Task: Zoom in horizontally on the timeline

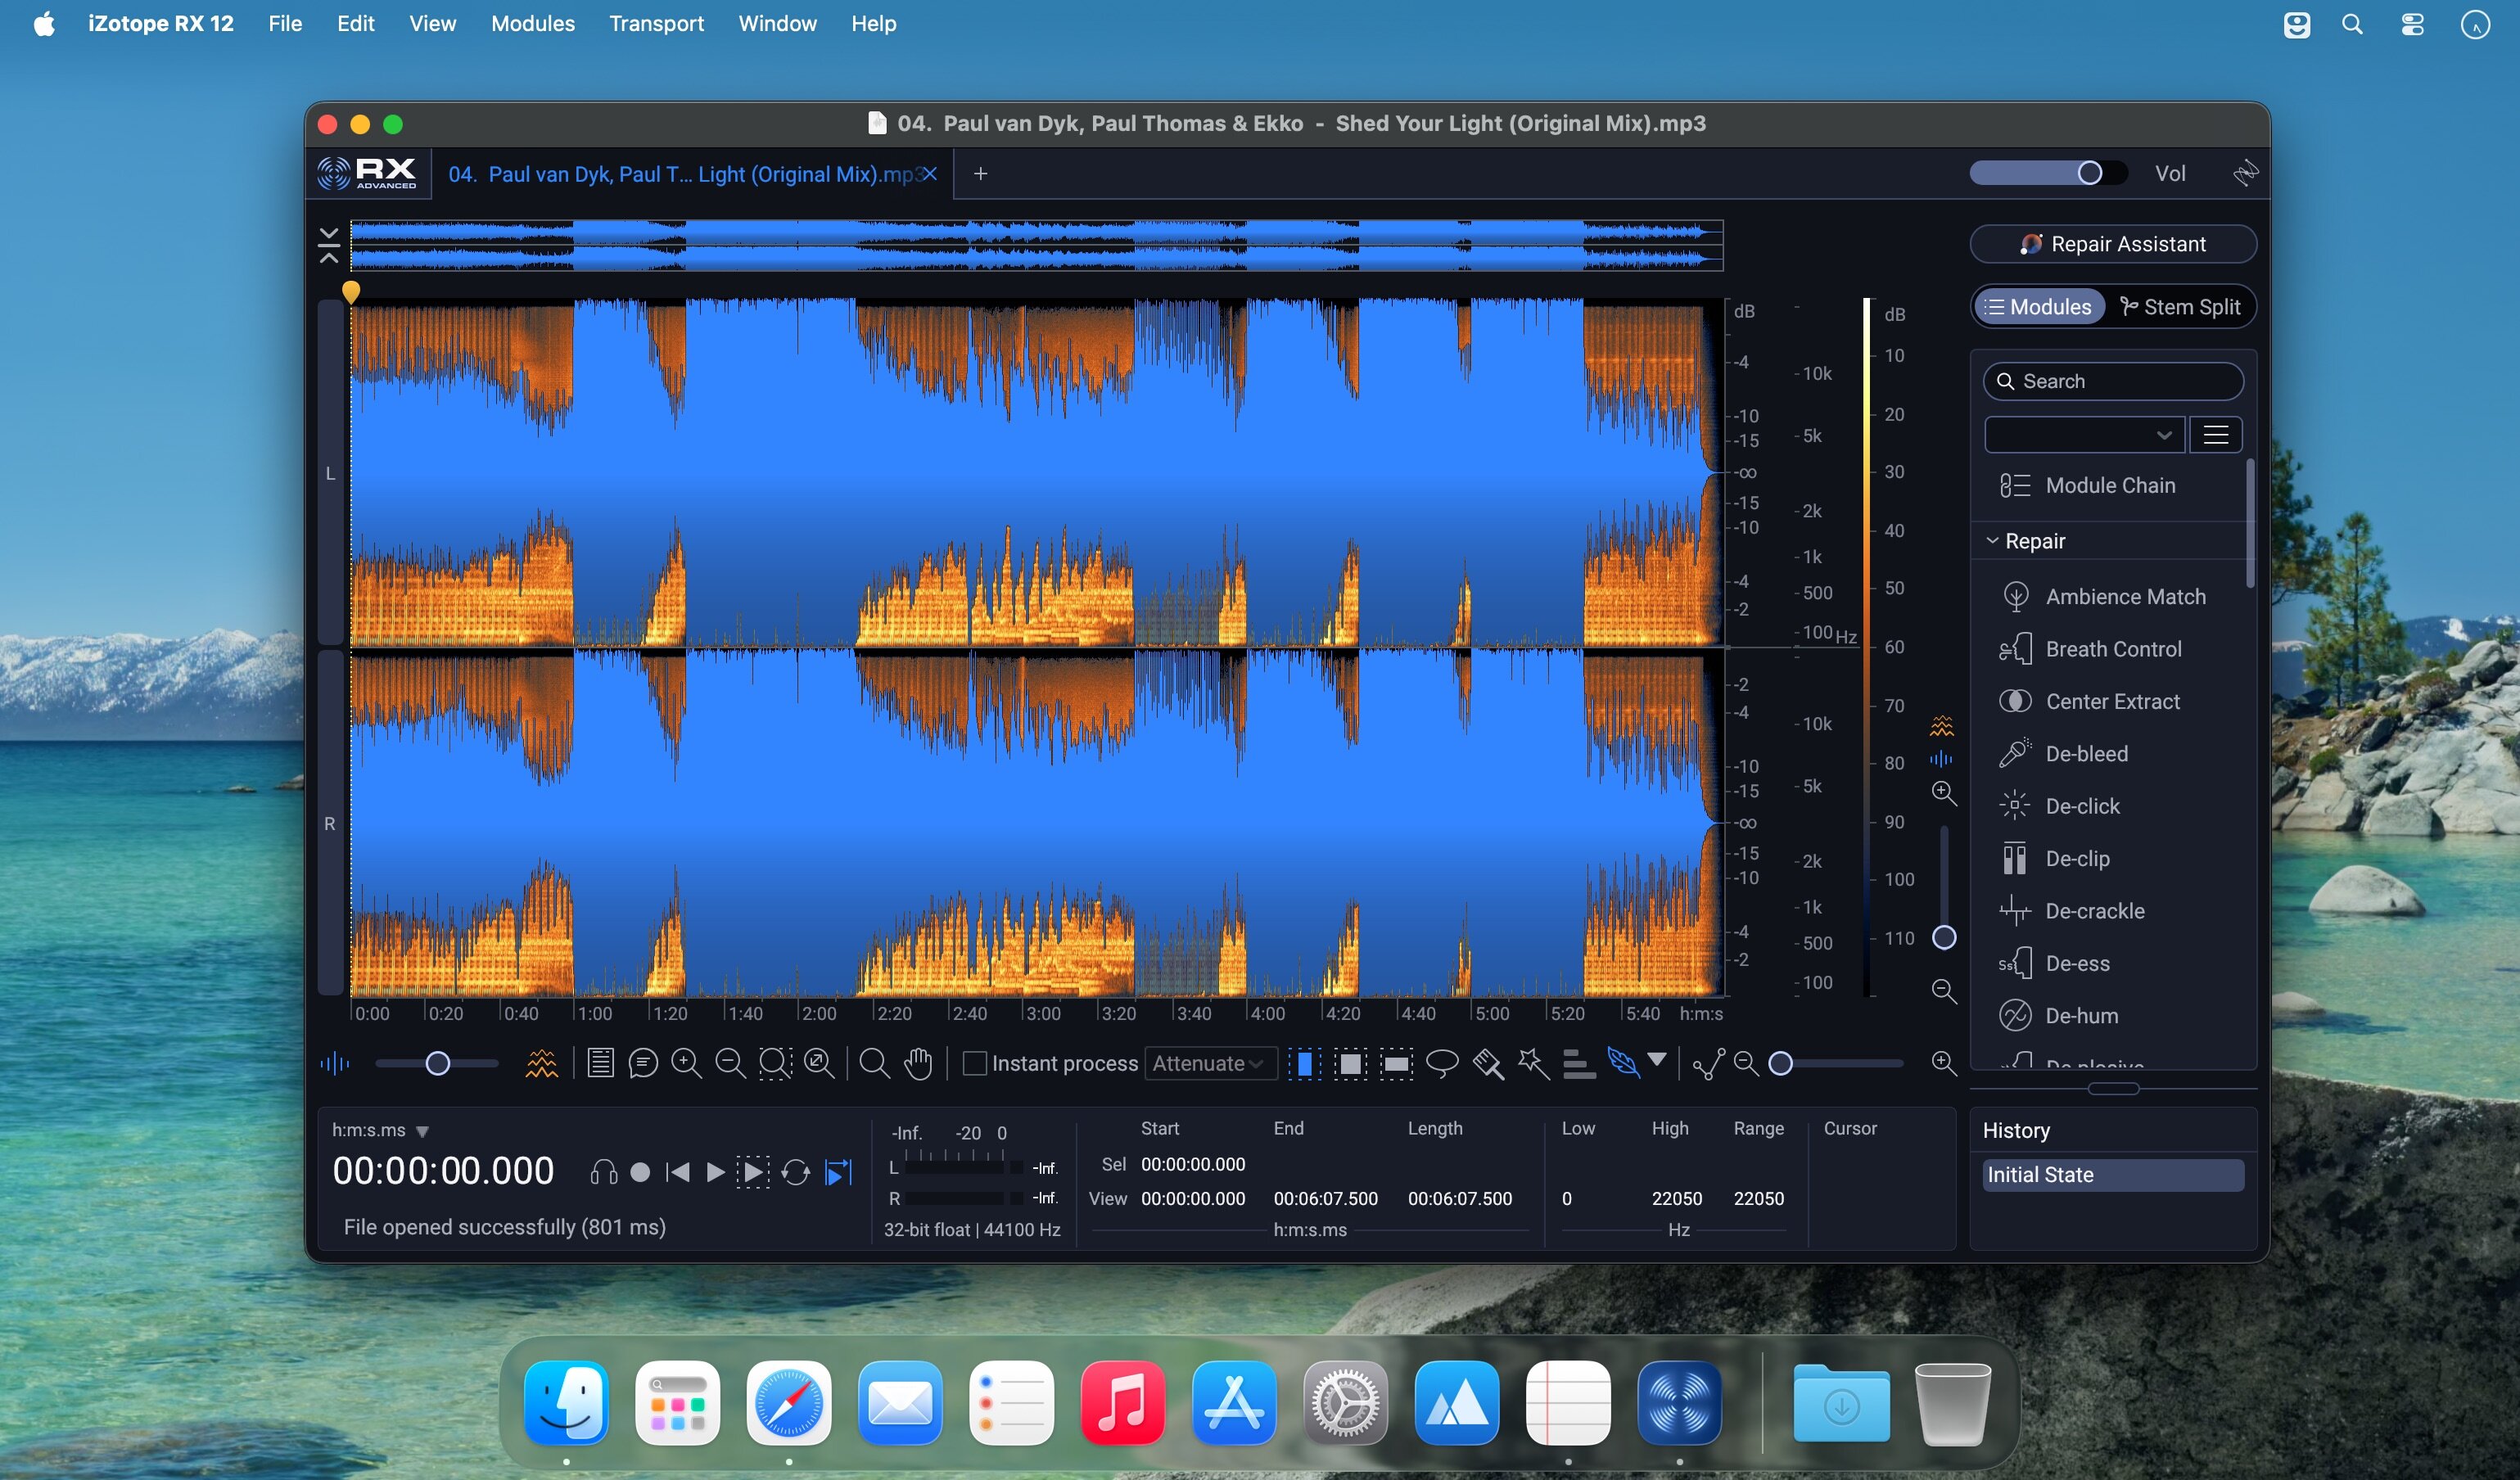Action: [686, 1063]
